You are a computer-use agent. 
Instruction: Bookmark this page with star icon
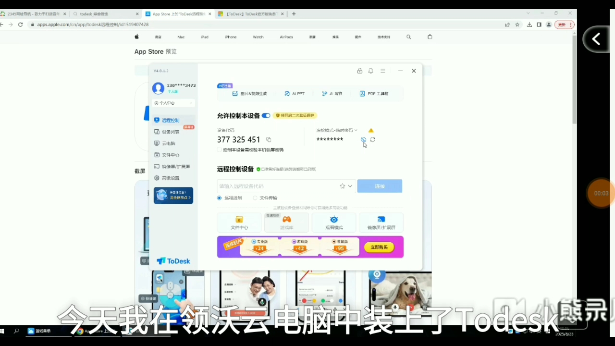517,25
